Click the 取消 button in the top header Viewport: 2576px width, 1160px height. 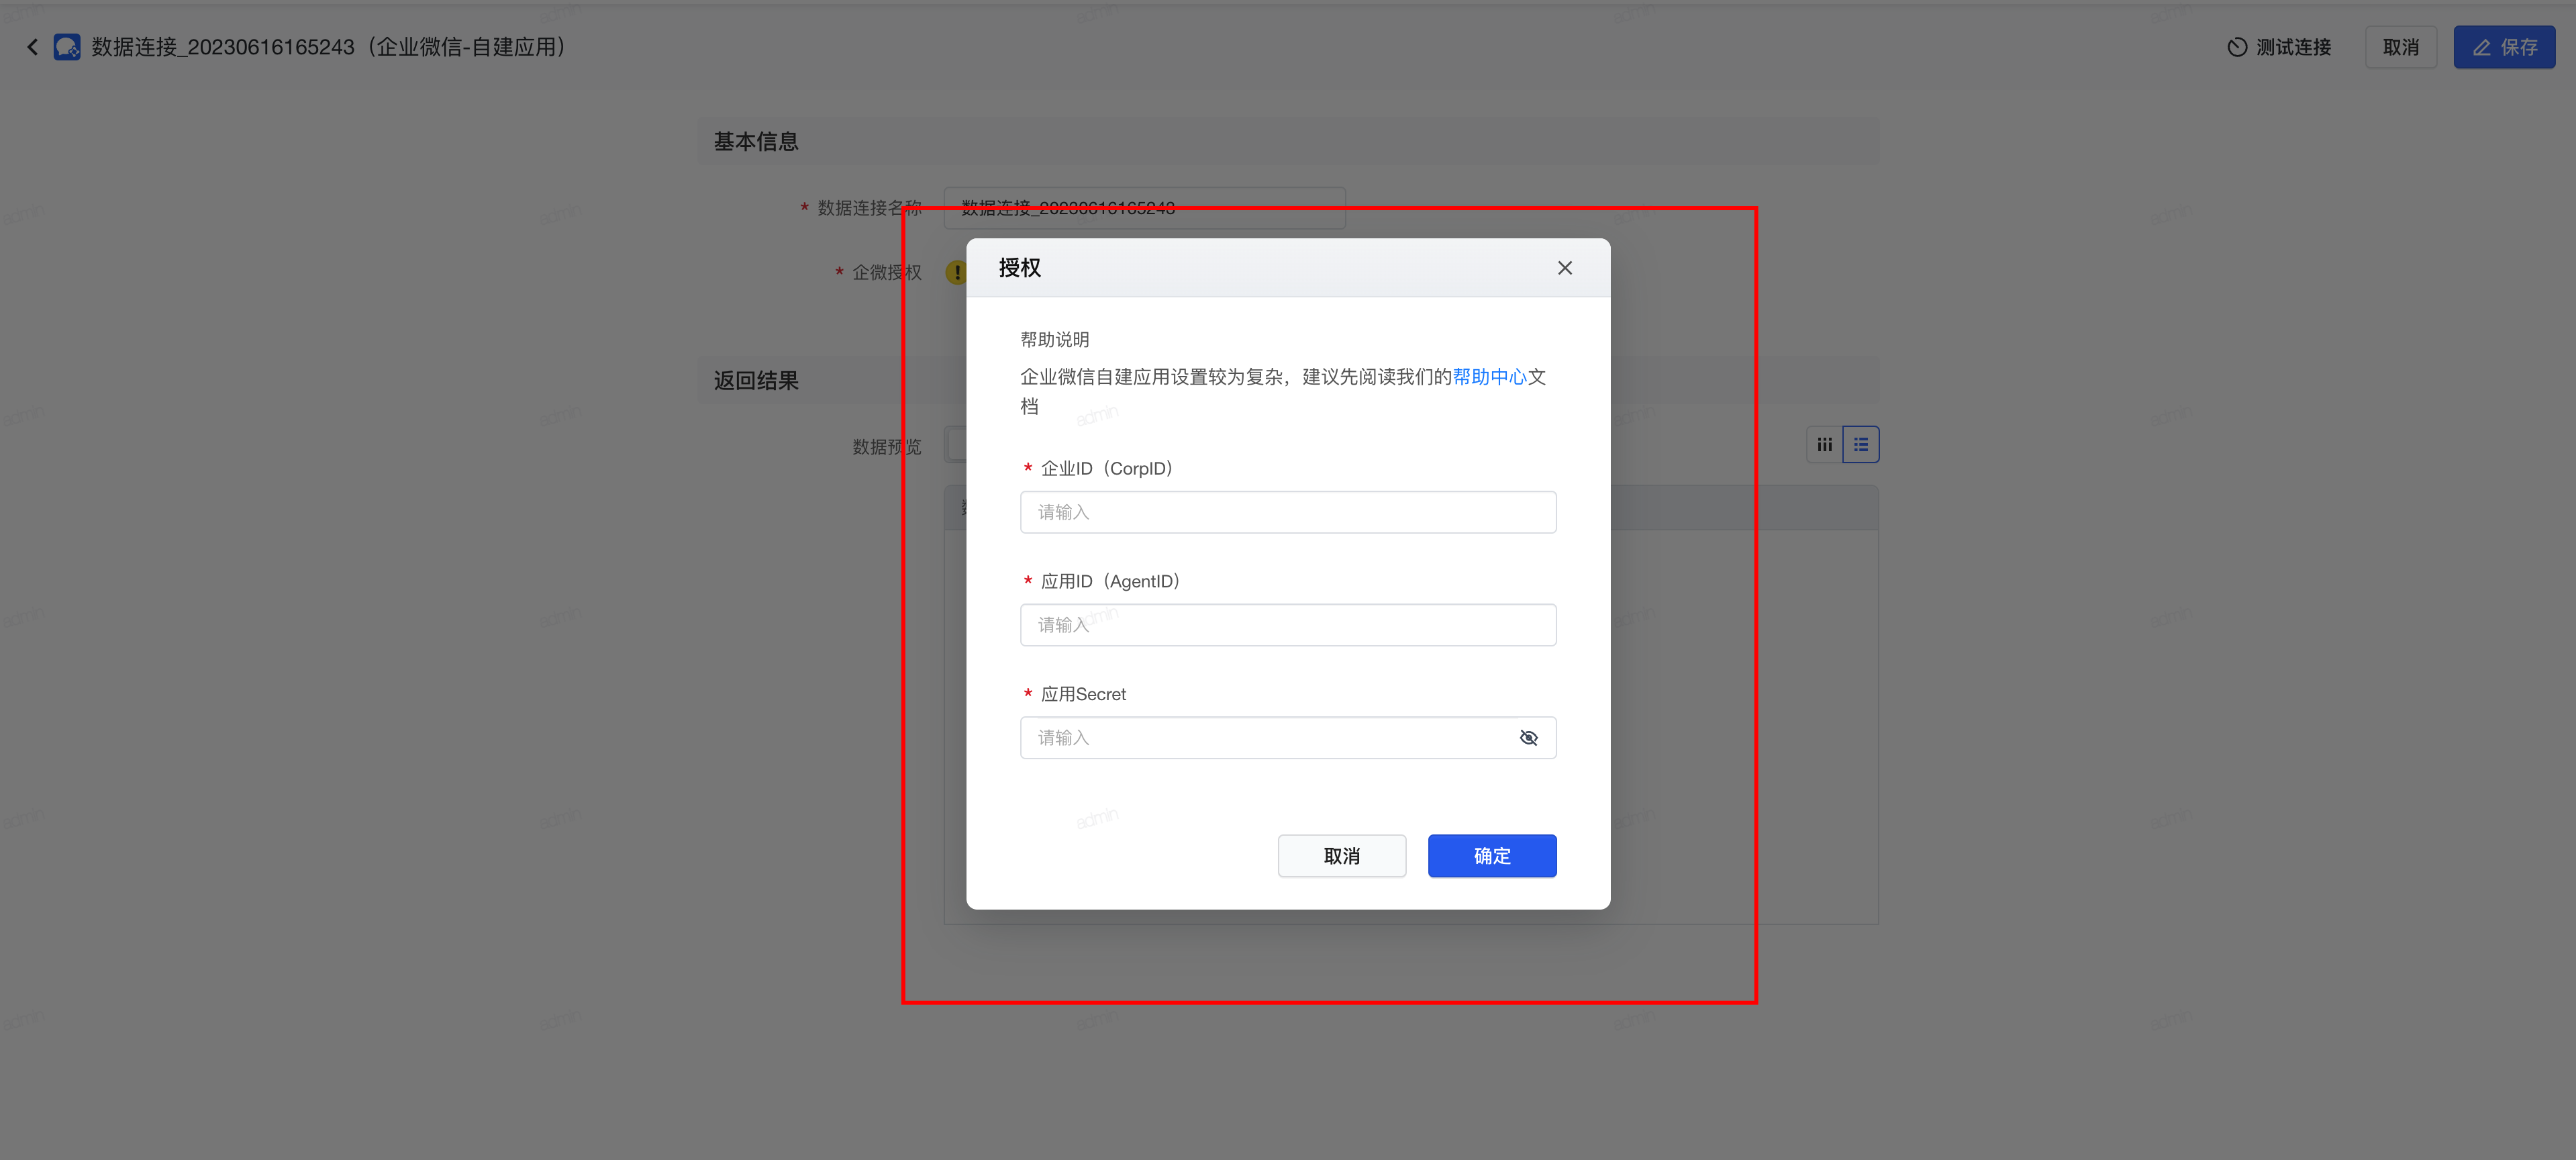pyautogui.click(x=2401, y=47)
